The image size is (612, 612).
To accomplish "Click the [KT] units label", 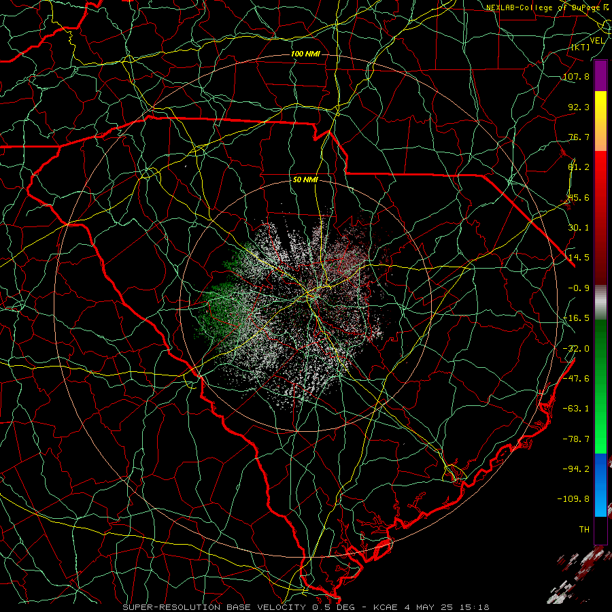I will [x=581, y=47].
